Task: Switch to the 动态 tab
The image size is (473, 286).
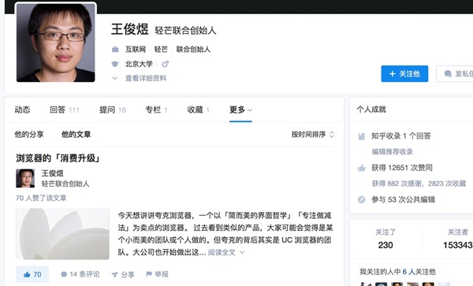Action: 22,110
